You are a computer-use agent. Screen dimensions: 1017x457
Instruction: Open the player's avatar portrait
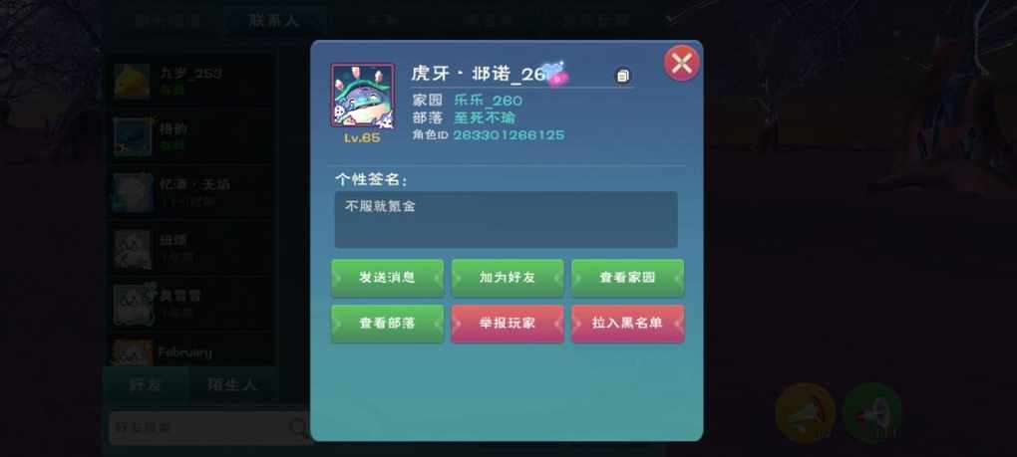(362, 96)
